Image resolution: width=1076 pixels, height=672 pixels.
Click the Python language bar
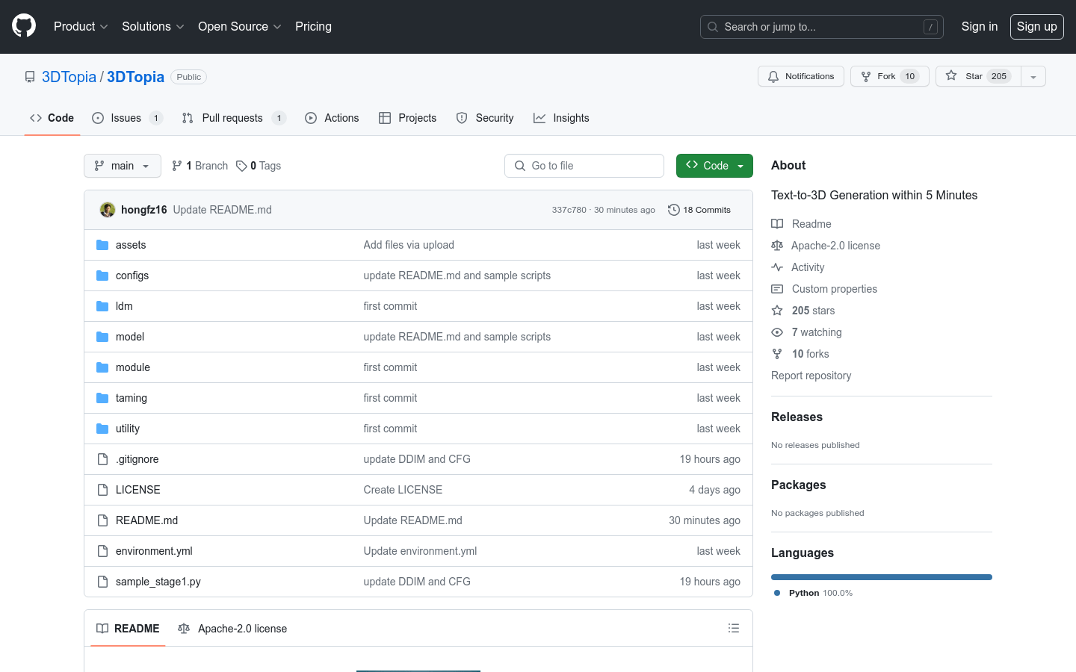click(882, 577)
